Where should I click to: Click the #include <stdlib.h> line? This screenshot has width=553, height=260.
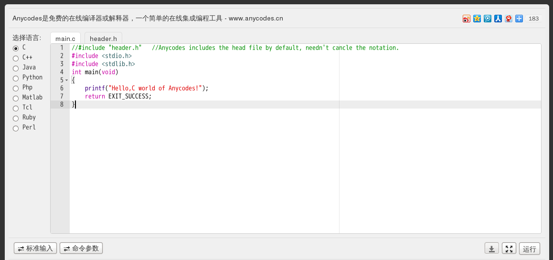pos(103,64)
